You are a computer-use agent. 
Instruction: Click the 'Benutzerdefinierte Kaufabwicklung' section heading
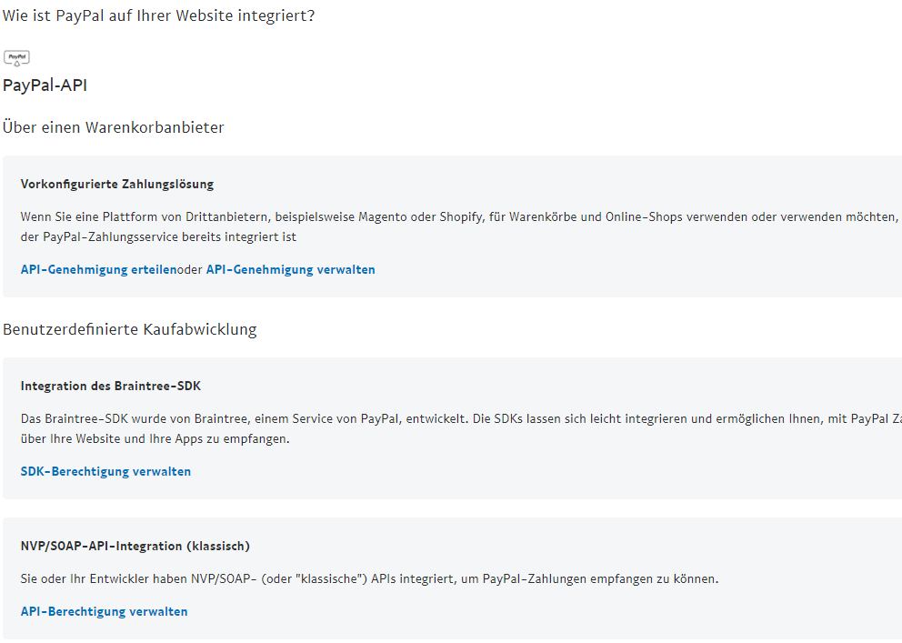coord(130,329)
